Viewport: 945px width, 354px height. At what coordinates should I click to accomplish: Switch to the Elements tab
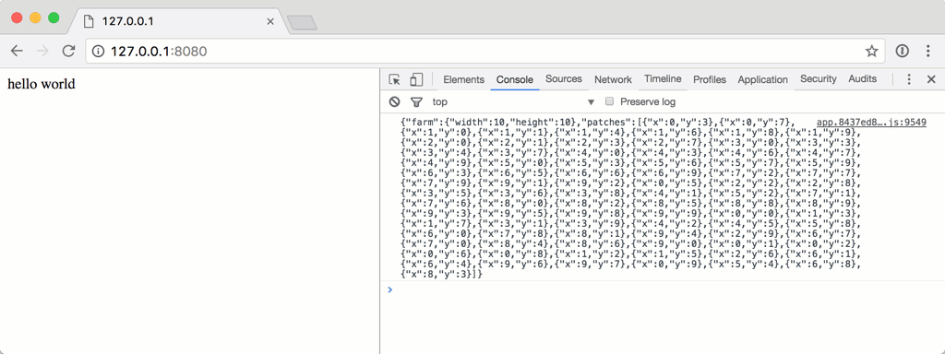click(x=463, y=79)
